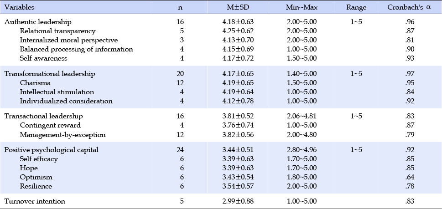This screenshot has width=442, height=209.
Task: Click the Authentic leadership row label
Action: point(38,22)
